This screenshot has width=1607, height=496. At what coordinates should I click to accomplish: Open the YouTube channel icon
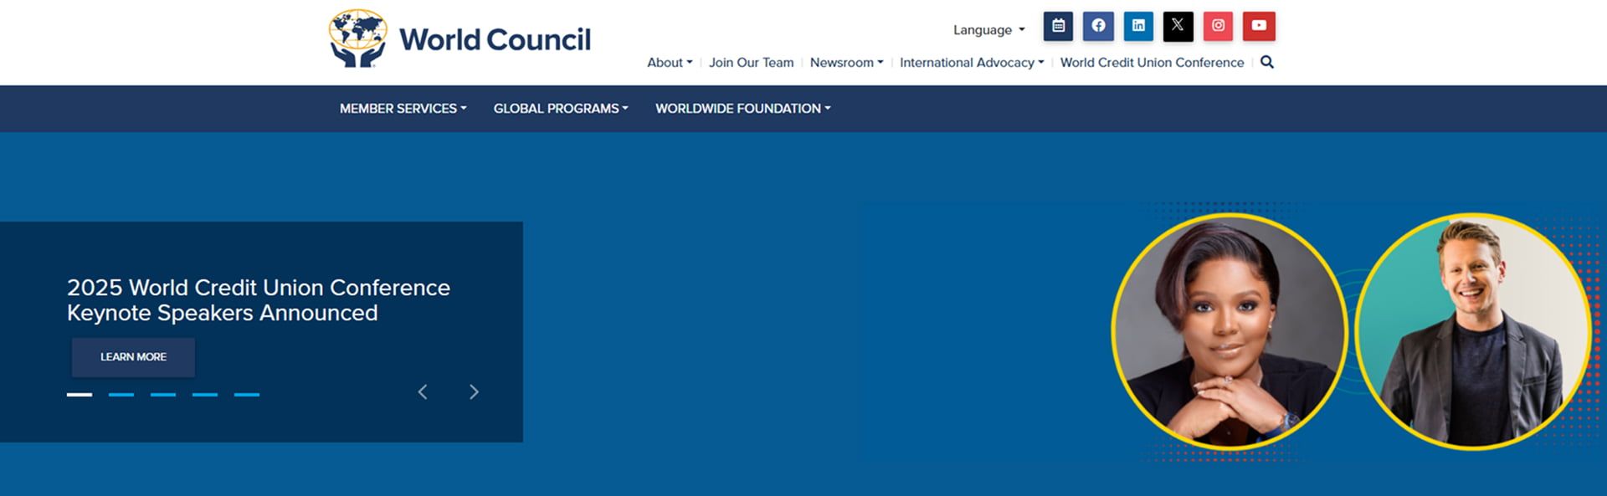point(1258,26)
